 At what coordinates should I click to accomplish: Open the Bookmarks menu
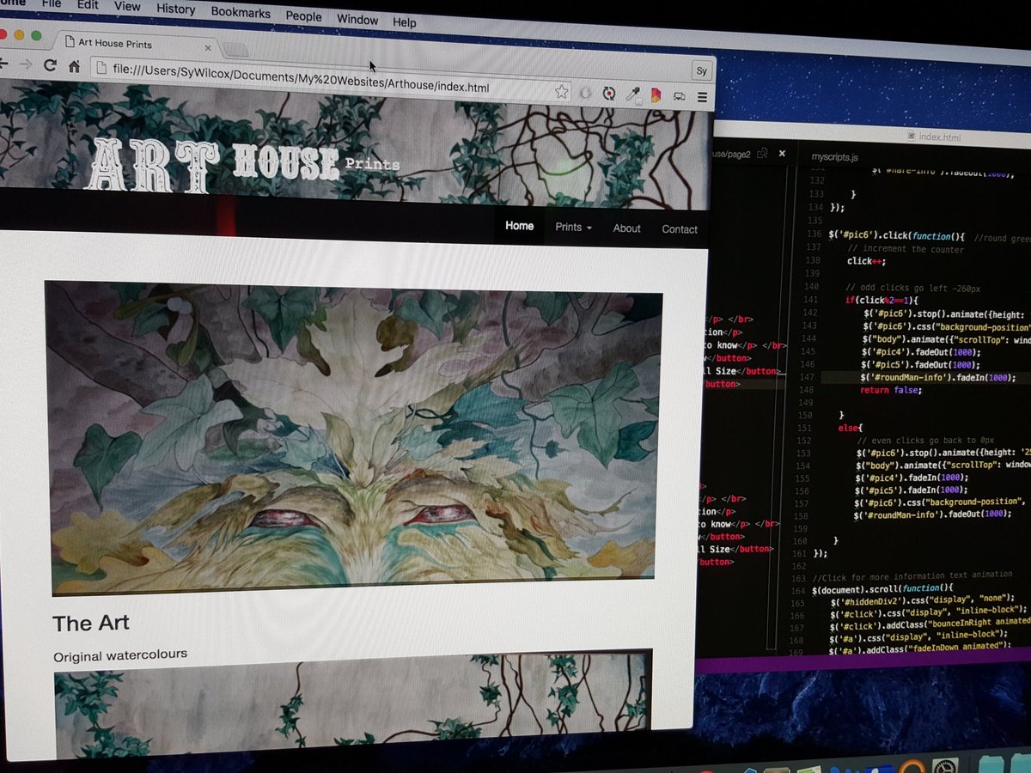pos(240,14)
